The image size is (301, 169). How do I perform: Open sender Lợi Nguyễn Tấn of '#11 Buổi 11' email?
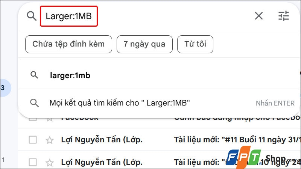102,140
